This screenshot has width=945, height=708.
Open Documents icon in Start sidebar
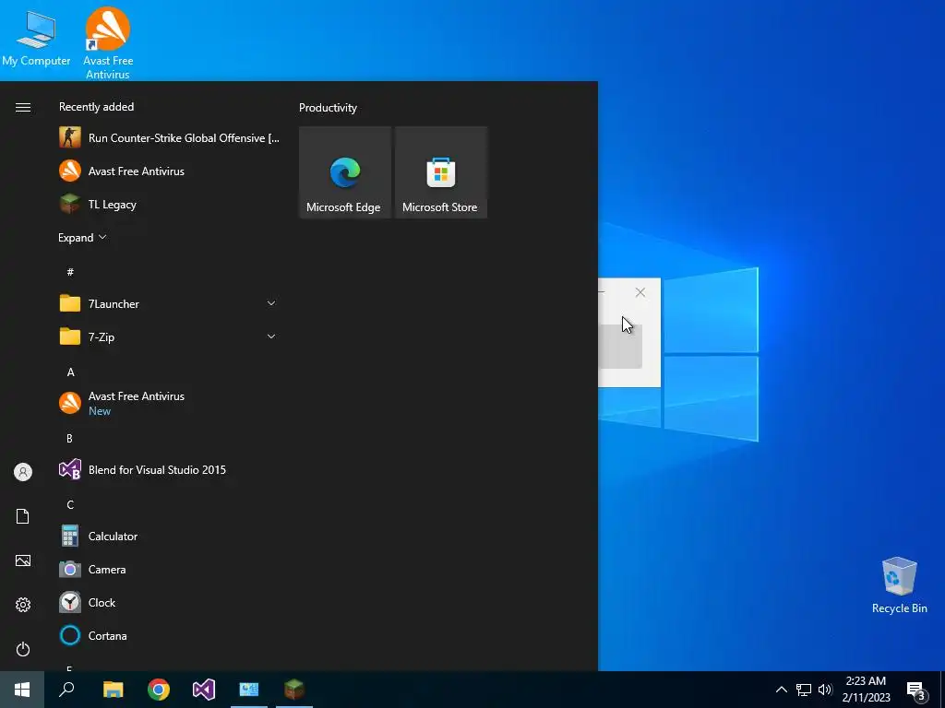click(x=23, y=516)
